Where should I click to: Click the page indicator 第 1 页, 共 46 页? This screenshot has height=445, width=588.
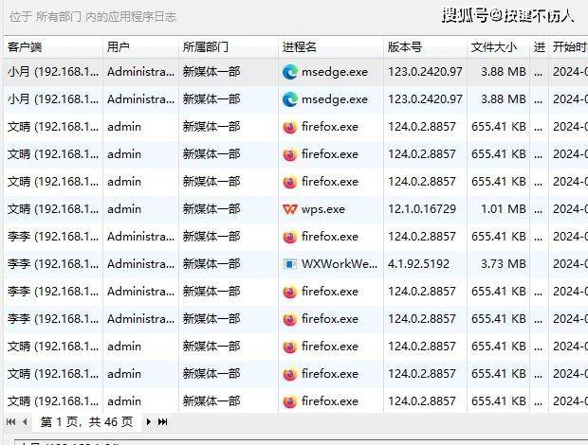coord(86,422)
